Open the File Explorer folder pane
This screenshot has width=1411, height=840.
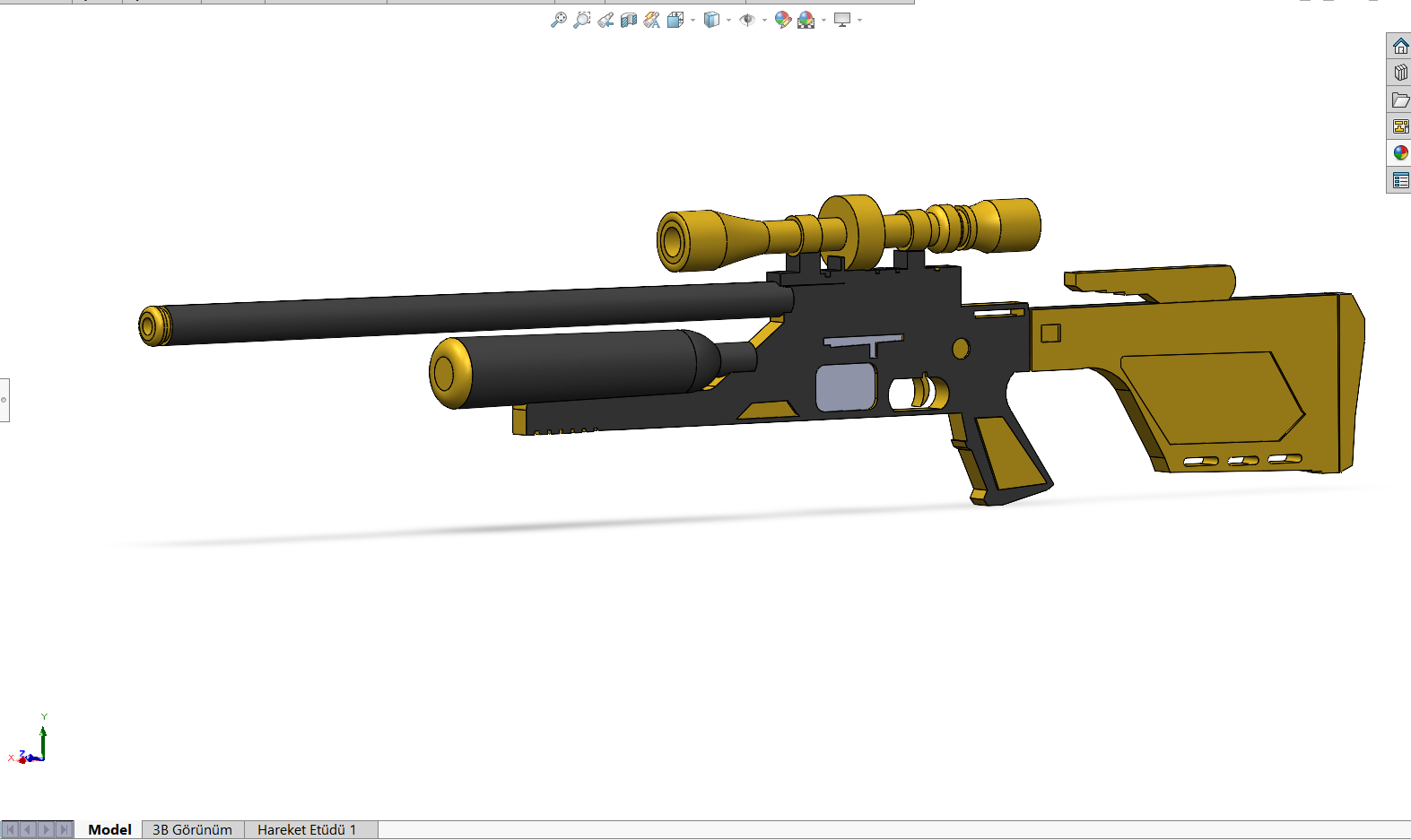(1400, 100)
